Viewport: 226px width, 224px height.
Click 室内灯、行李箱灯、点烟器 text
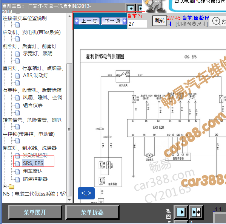33,68
